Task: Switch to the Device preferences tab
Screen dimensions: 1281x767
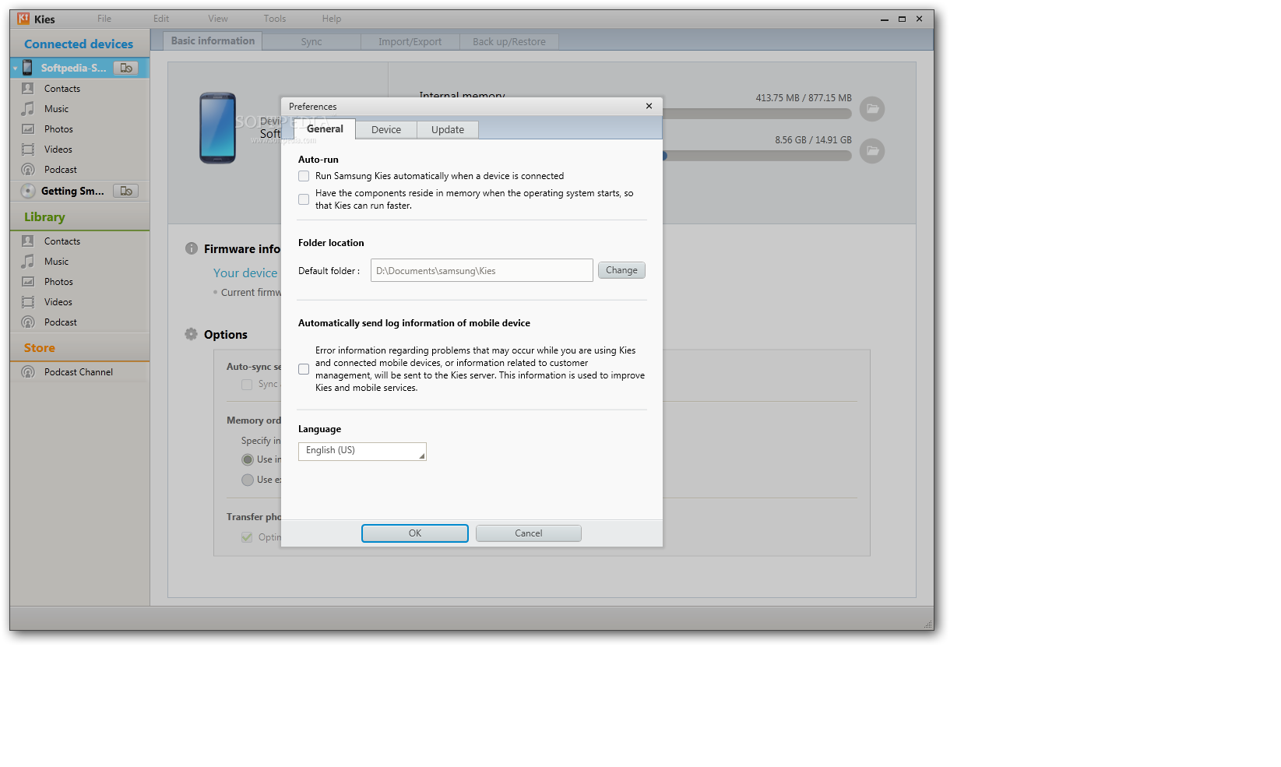Action: pyautogui.click(x=386, y=130)
